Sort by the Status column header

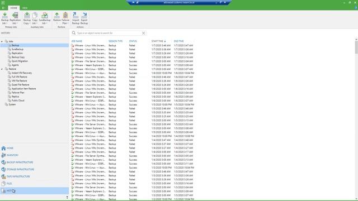133,41
